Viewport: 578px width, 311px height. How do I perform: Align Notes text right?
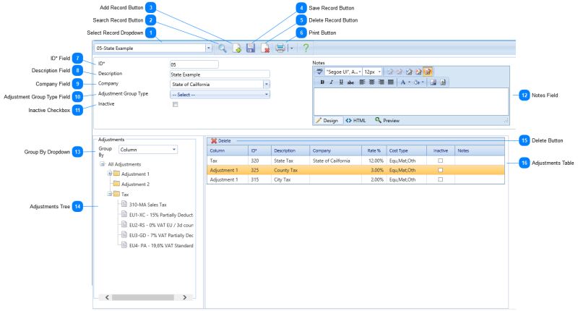click(x=381, y=82)
